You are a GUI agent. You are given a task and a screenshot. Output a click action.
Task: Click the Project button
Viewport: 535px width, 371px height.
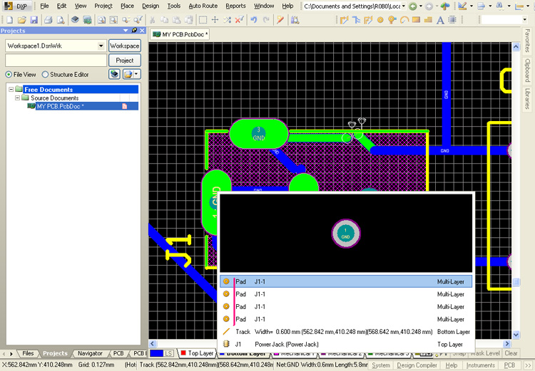[125, 61]
